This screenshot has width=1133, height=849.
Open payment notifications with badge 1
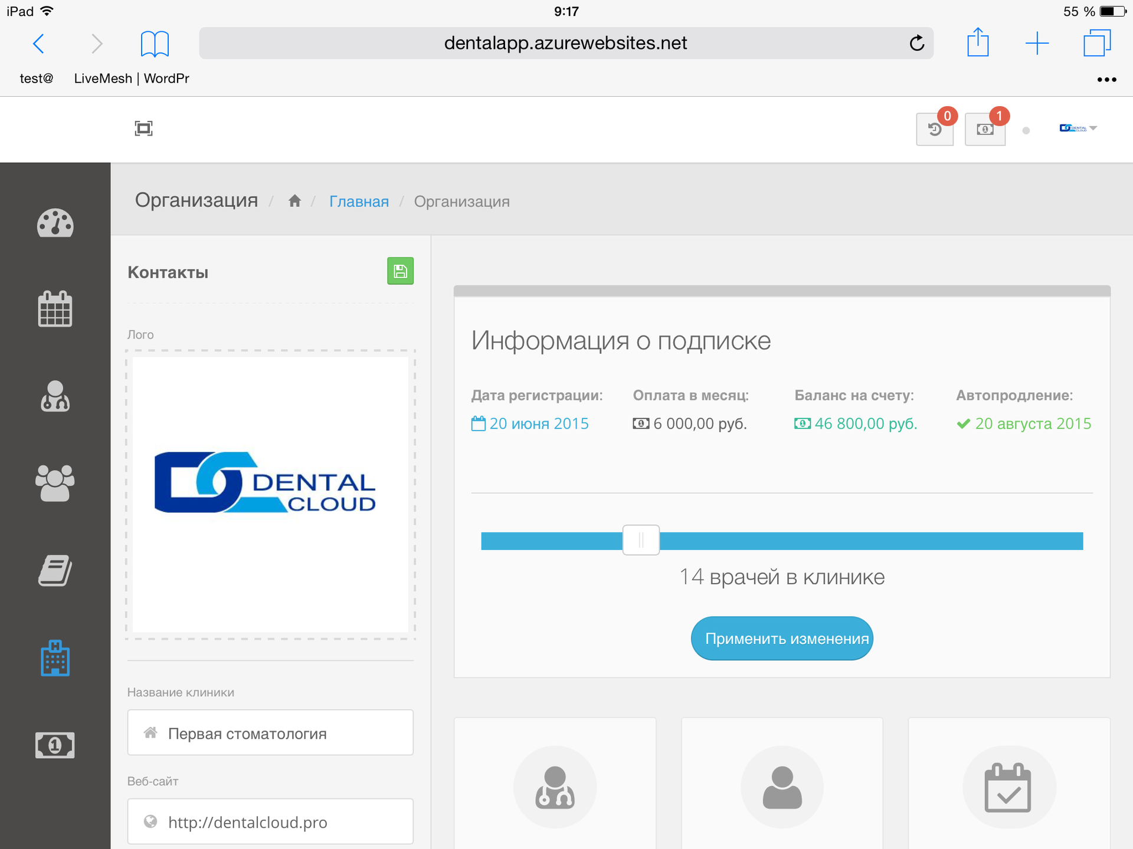point(985,129)
